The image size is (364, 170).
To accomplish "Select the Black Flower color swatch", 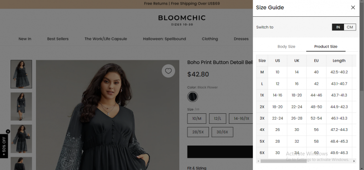I will [x=192, y=97].
